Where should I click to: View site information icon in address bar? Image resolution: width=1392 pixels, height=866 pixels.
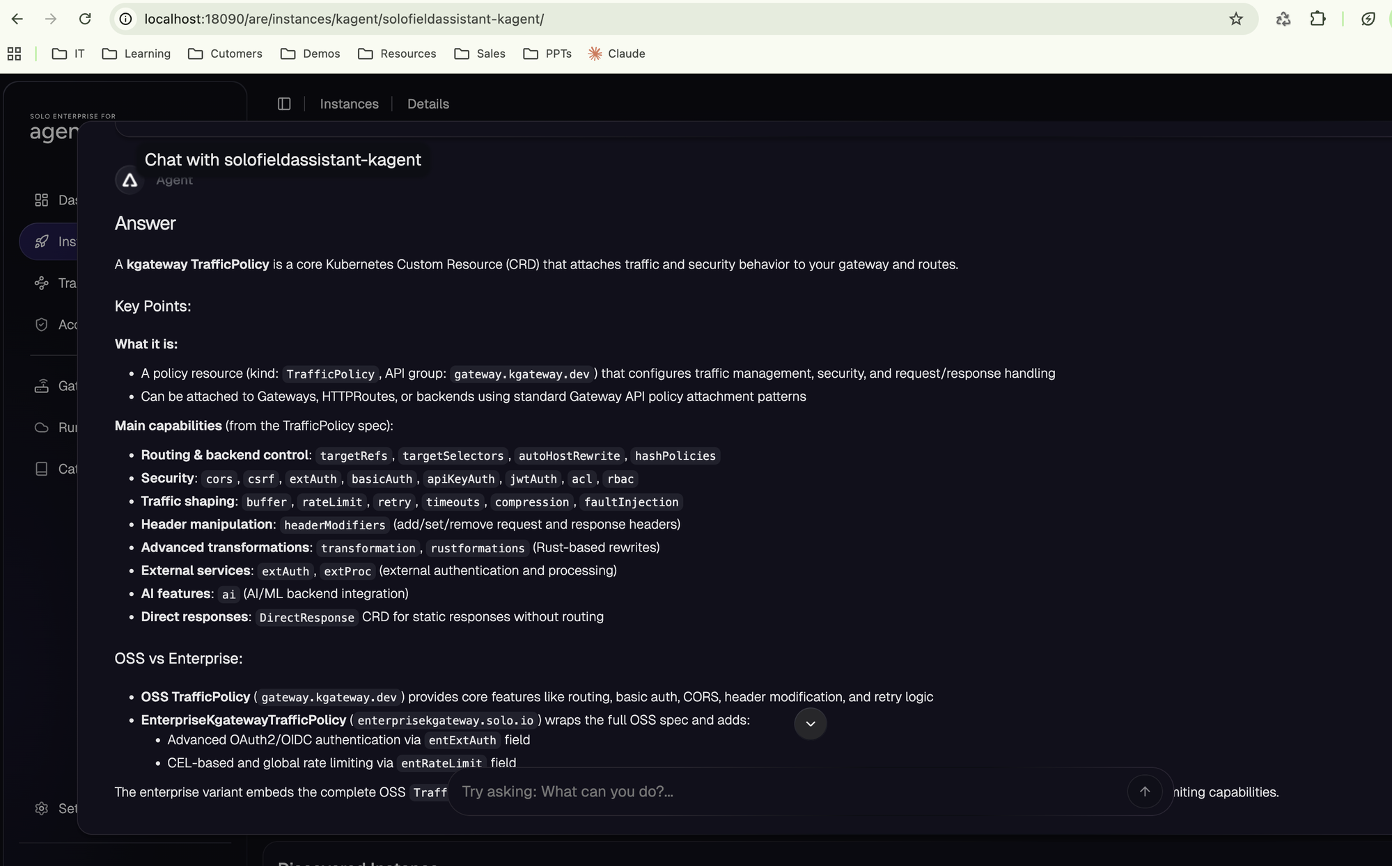coord(126,19)
